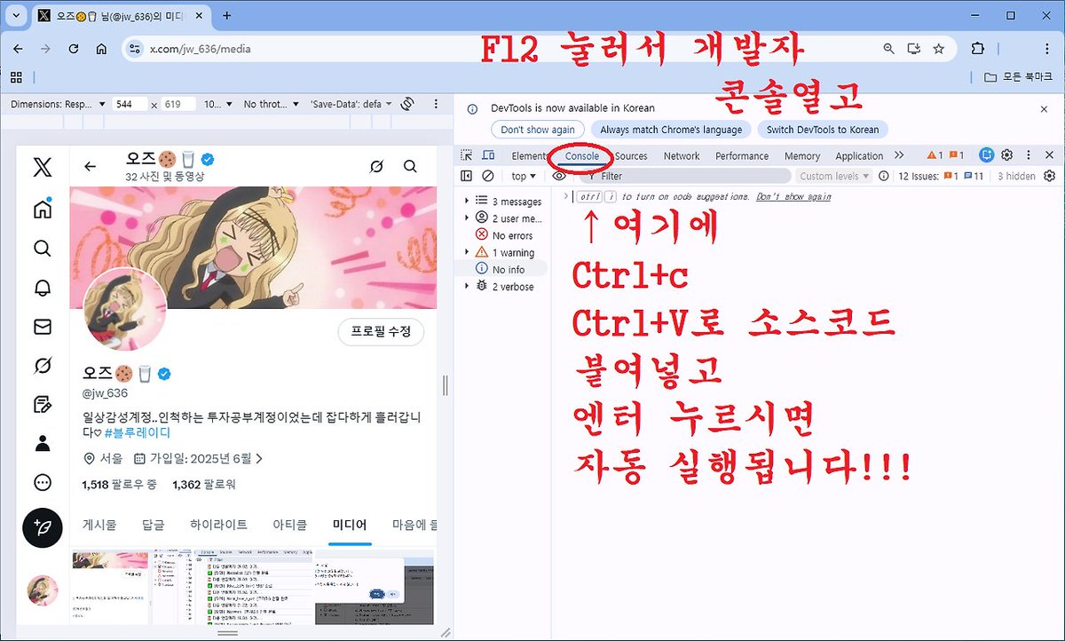Expand the 2 verbose group
The image size is (1065, 641).
(468, 287)
